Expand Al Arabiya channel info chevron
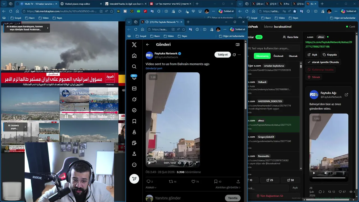The image size is (359, 202). (48, 28)
